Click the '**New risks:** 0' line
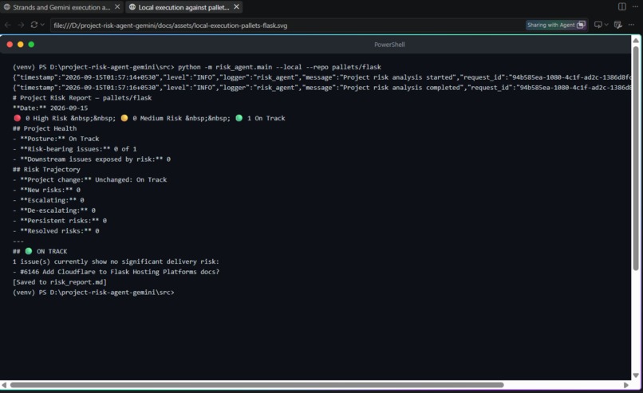643x393 pixels. (x=46, y=190)
